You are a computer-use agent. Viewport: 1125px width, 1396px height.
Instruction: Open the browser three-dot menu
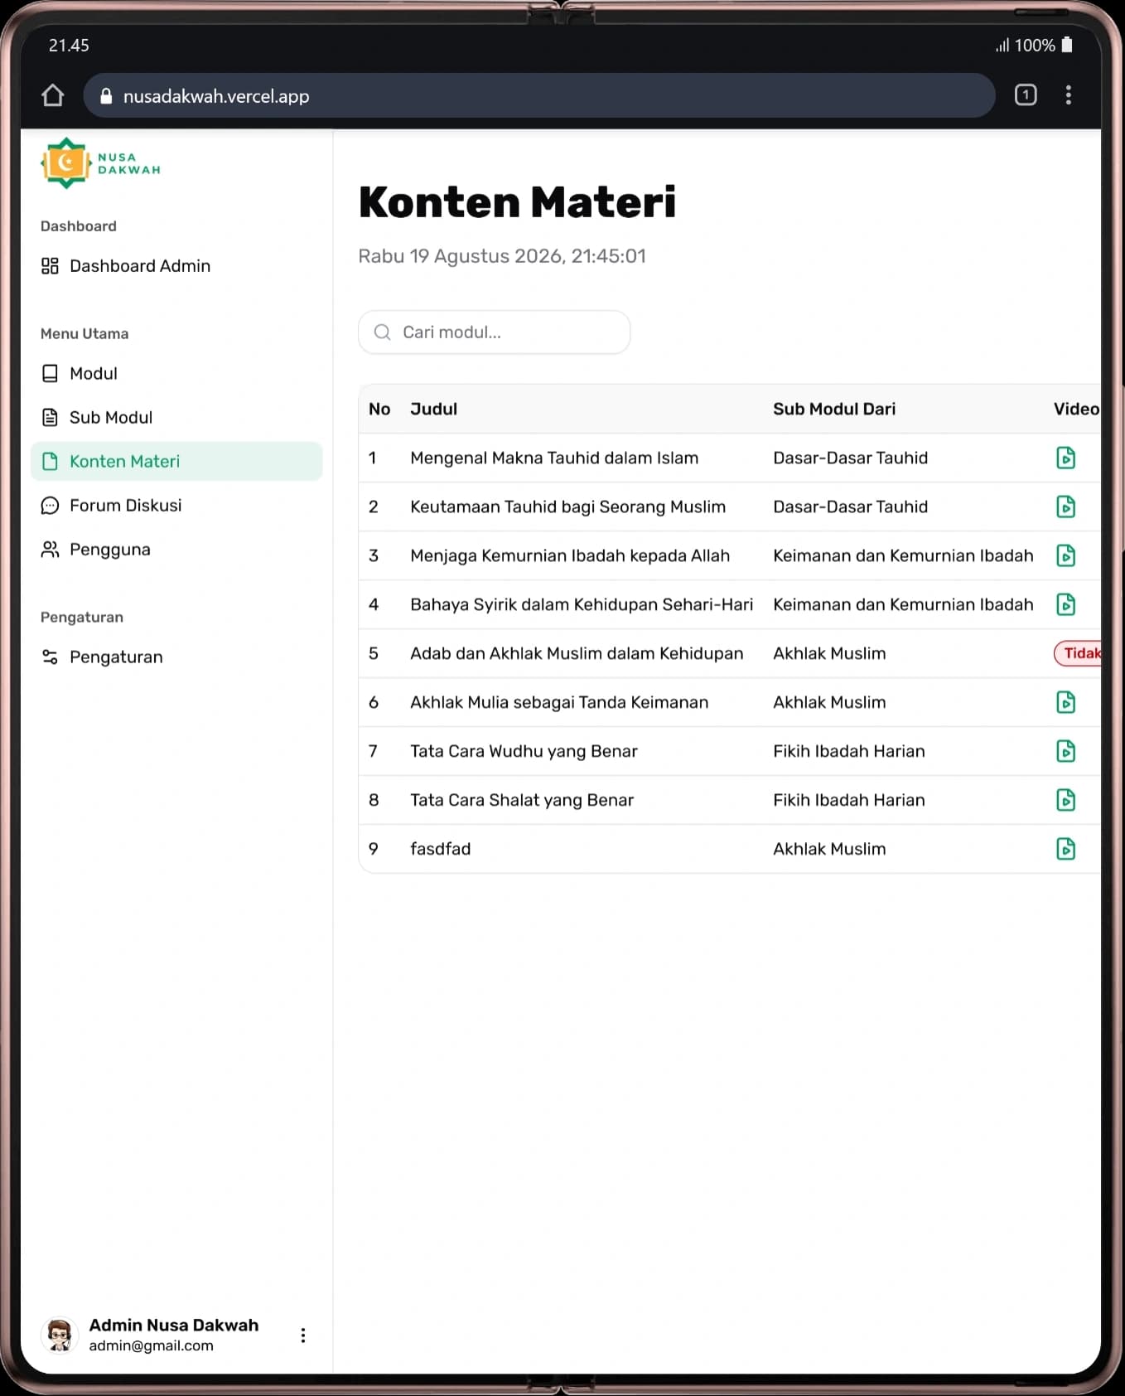click(x=1069, y=95)
